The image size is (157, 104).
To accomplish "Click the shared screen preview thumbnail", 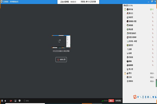I will [x=61, y=42].
